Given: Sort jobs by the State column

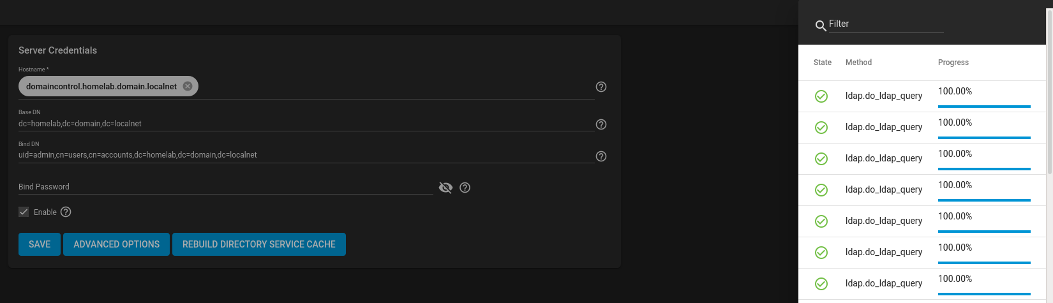Looking at the screenshot, I should [x=823, y=63].
